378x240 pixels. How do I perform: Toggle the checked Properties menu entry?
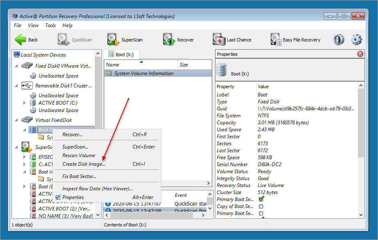pyautogui.click(x=106, y=197)
